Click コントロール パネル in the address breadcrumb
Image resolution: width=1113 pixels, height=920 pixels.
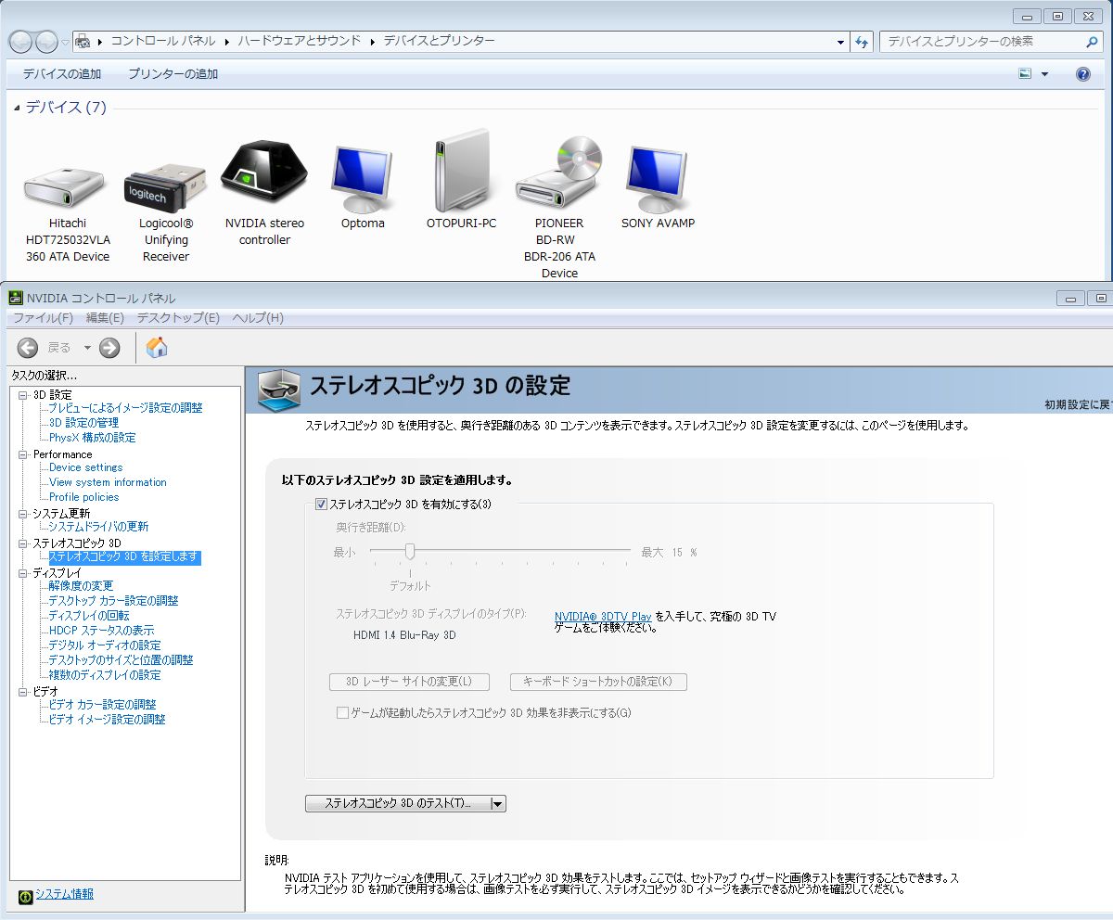163,41
